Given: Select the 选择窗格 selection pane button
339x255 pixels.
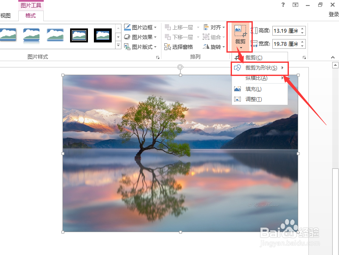Looking at the screenshot, I should point(178,47).
